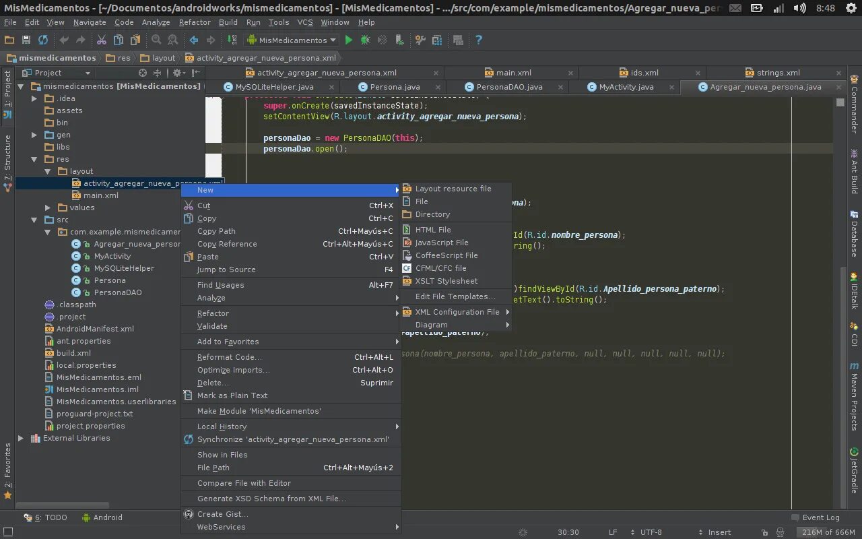Click the Undo arrow in toolbar
This screenshot has width=862, height=539.
[65, 40]
